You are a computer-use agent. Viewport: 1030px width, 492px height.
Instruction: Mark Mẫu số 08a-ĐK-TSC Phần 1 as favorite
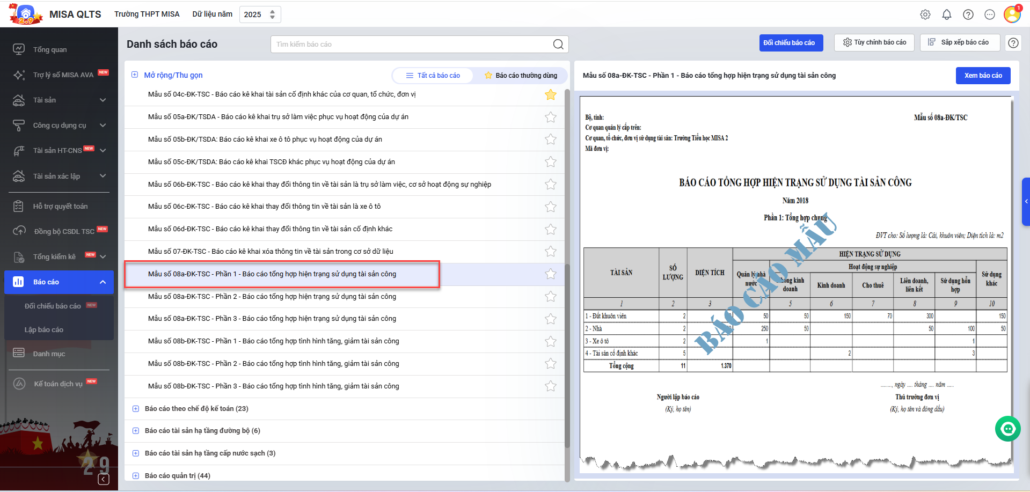(550, 274)
